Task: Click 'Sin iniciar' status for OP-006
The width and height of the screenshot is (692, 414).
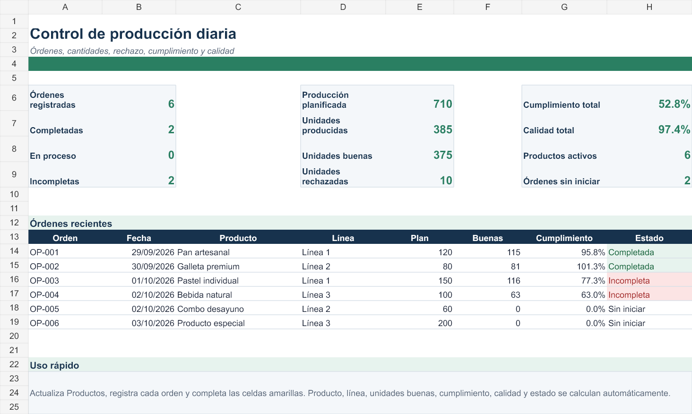Action: tap(649, 322)
